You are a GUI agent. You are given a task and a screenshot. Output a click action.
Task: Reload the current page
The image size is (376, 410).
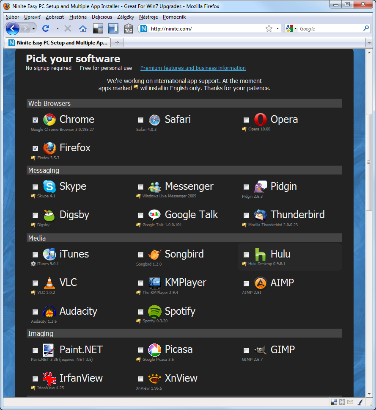coord(46,28)
